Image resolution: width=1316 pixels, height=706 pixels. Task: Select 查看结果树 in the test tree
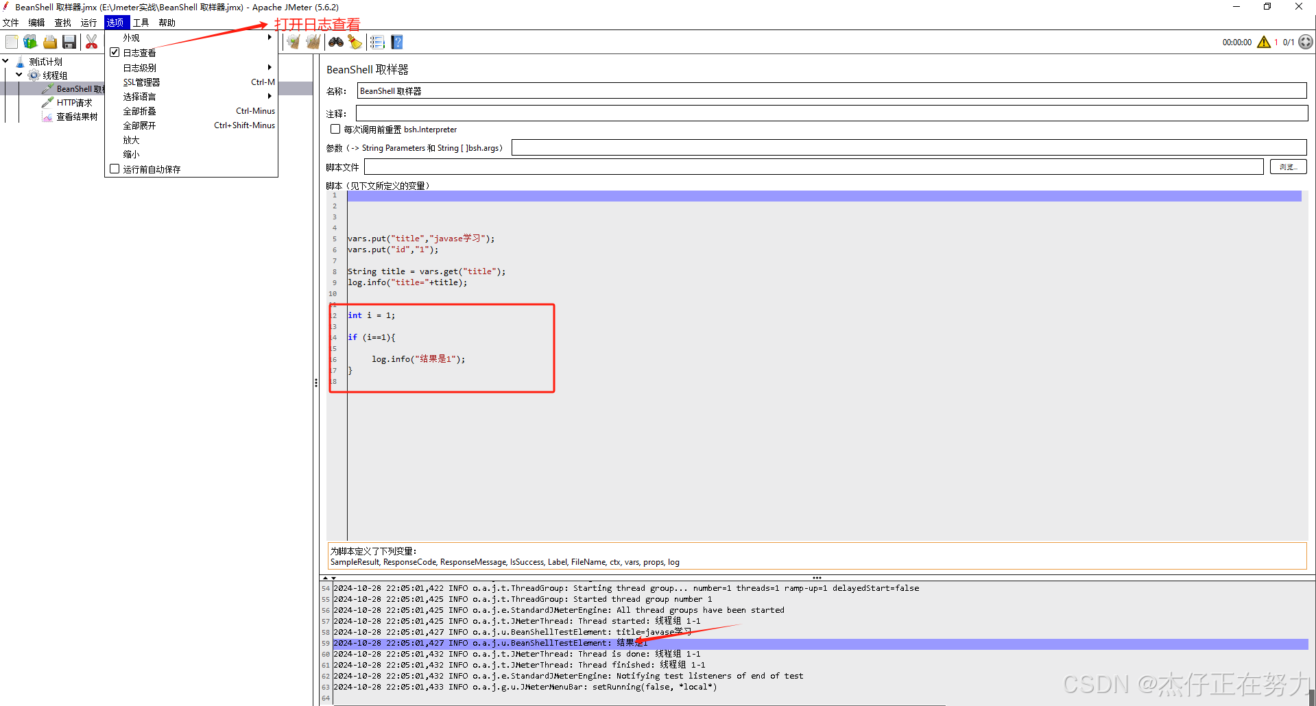77,117
